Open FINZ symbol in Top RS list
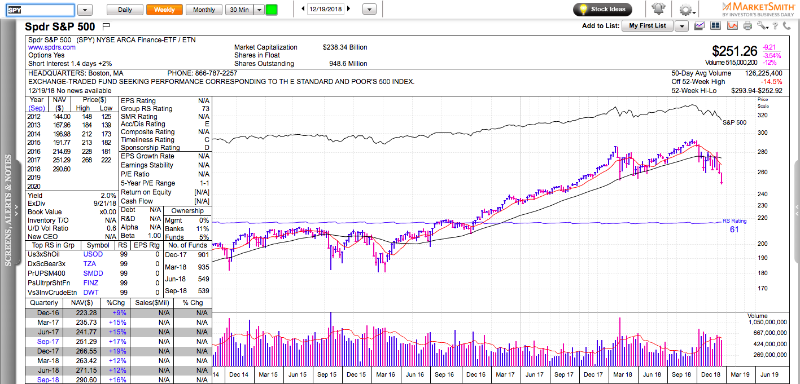 tap(91, 283)
